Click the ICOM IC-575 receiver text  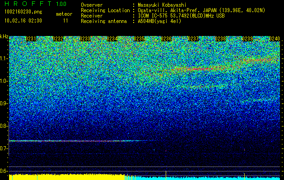[x=181, y=16]
